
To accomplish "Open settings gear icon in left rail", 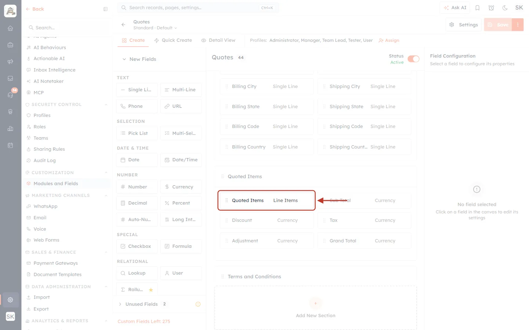I will 10,300.
